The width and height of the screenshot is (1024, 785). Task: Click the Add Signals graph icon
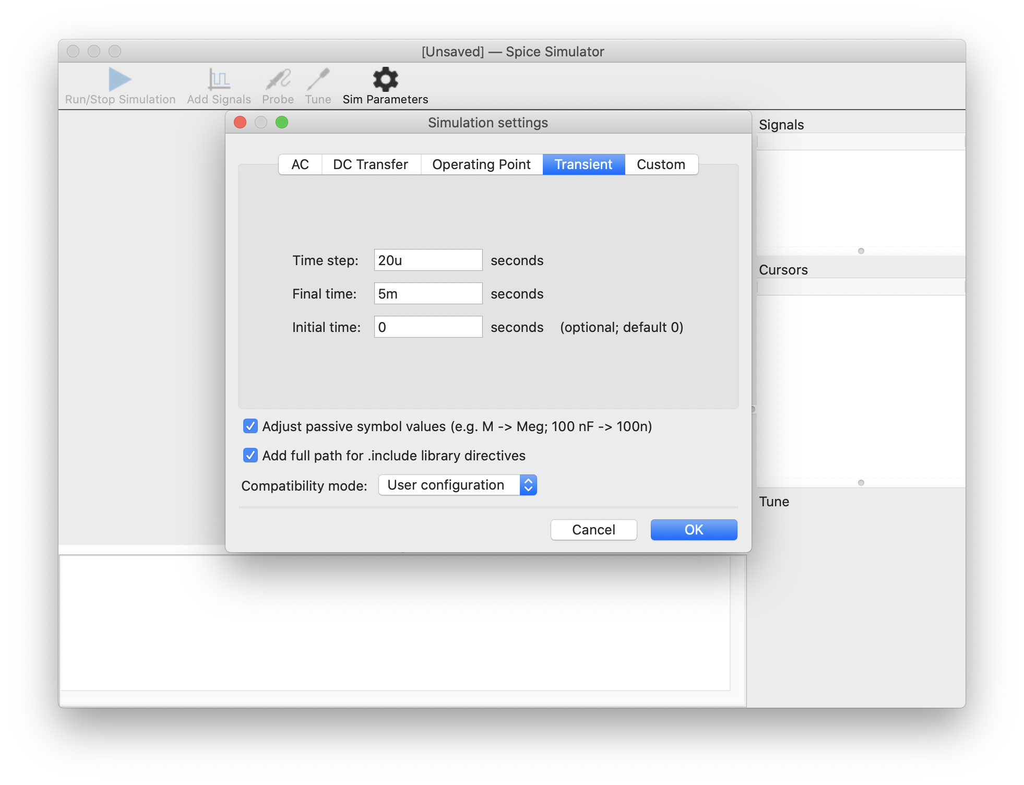pos(219,79)
